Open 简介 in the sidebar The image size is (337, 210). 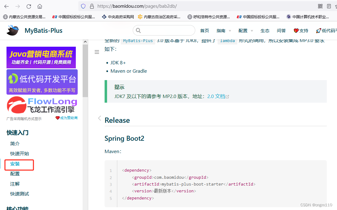15,144
